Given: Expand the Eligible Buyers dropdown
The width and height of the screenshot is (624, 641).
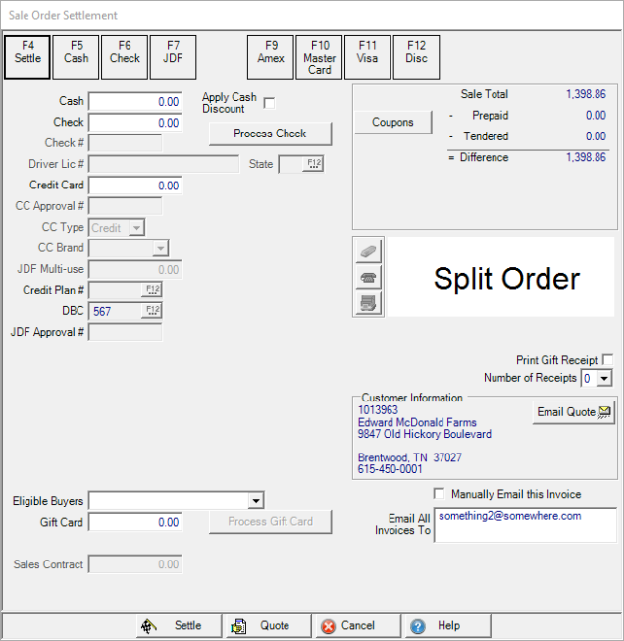Looking at the screenshot, I should click(x=256, y=501).
